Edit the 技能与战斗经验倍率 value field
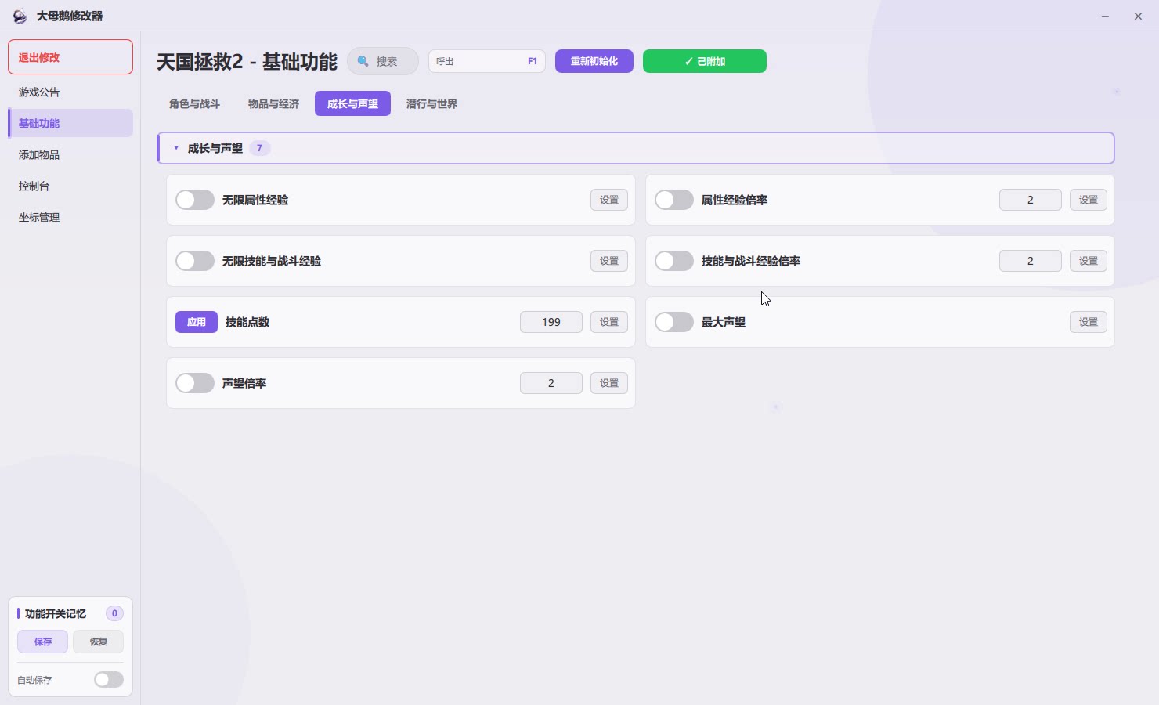The width and height of the screenshot is (1159, 705). 1031,261
